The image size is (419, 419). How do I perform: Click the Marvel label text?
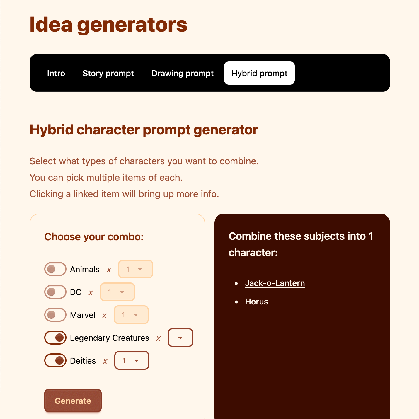[x=83, y=315]
